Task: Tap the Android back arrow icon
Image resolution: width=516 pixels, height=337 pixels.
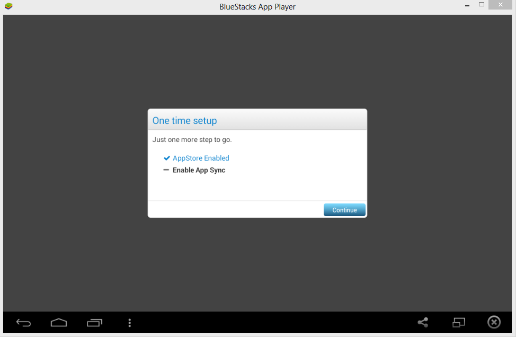Action: (x=23, y=323)
